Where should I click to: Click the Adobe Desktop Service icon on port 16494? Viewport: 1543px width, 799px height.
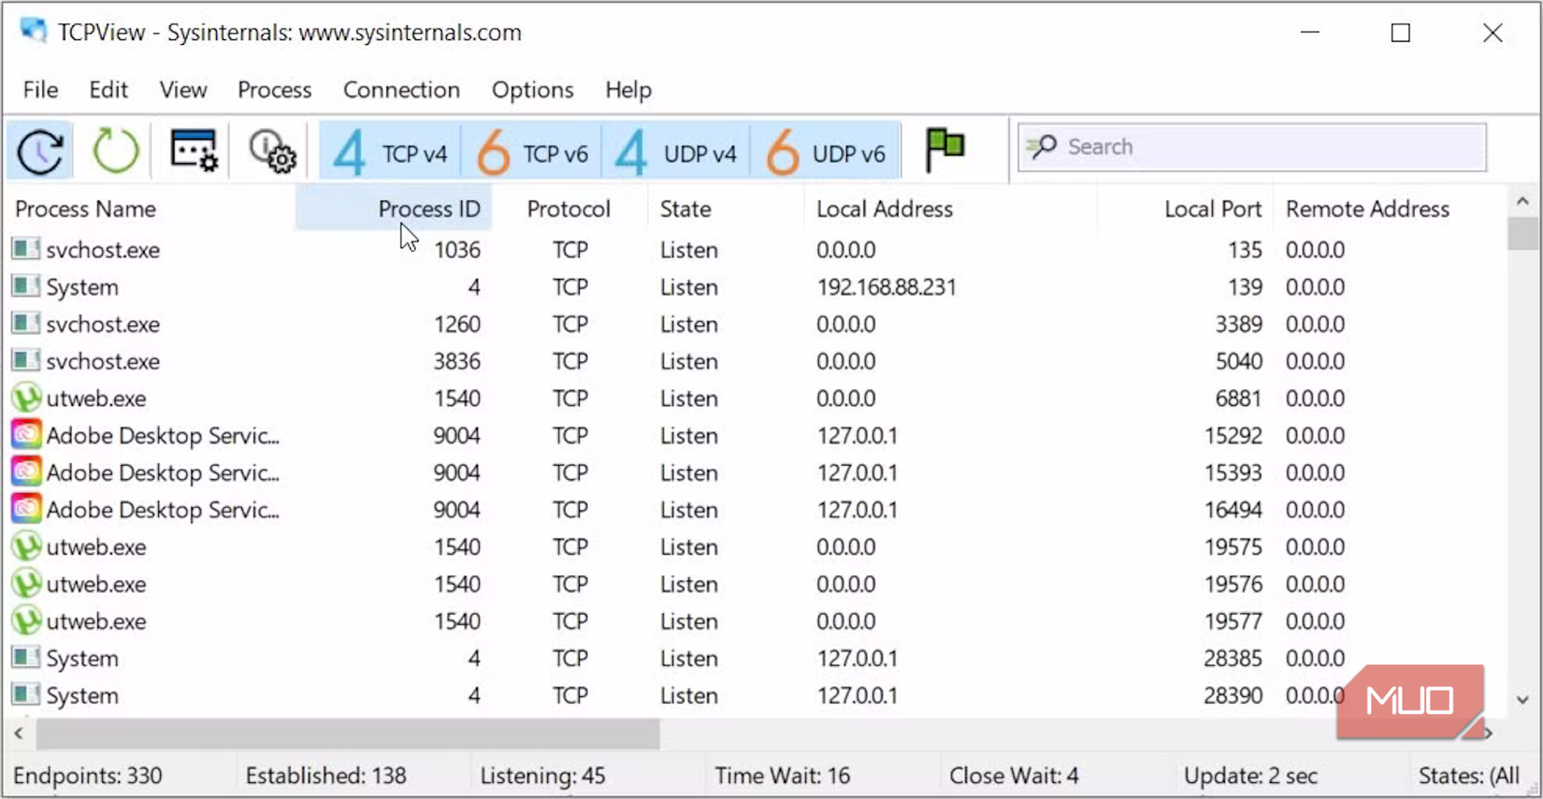26,509
